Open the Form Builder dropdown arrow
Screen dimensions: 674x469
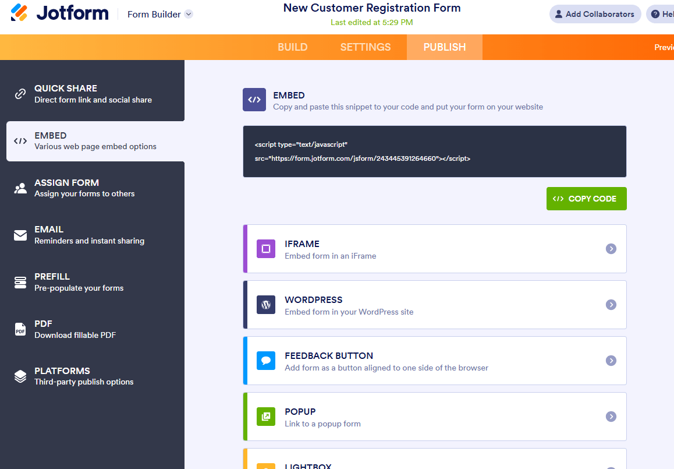click(x=188, y=14)
